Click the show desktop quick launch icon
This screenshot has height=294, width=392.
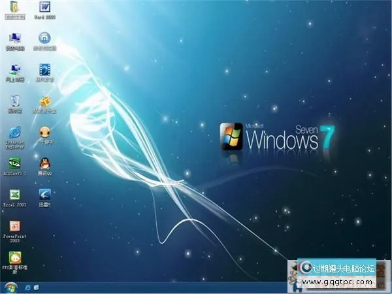36,287
